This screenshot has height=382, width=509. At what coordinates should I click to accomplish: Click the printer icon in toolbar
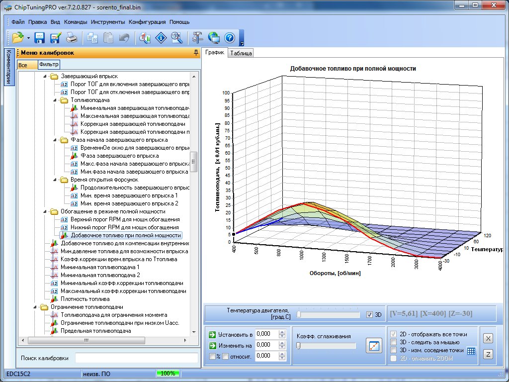72,37
